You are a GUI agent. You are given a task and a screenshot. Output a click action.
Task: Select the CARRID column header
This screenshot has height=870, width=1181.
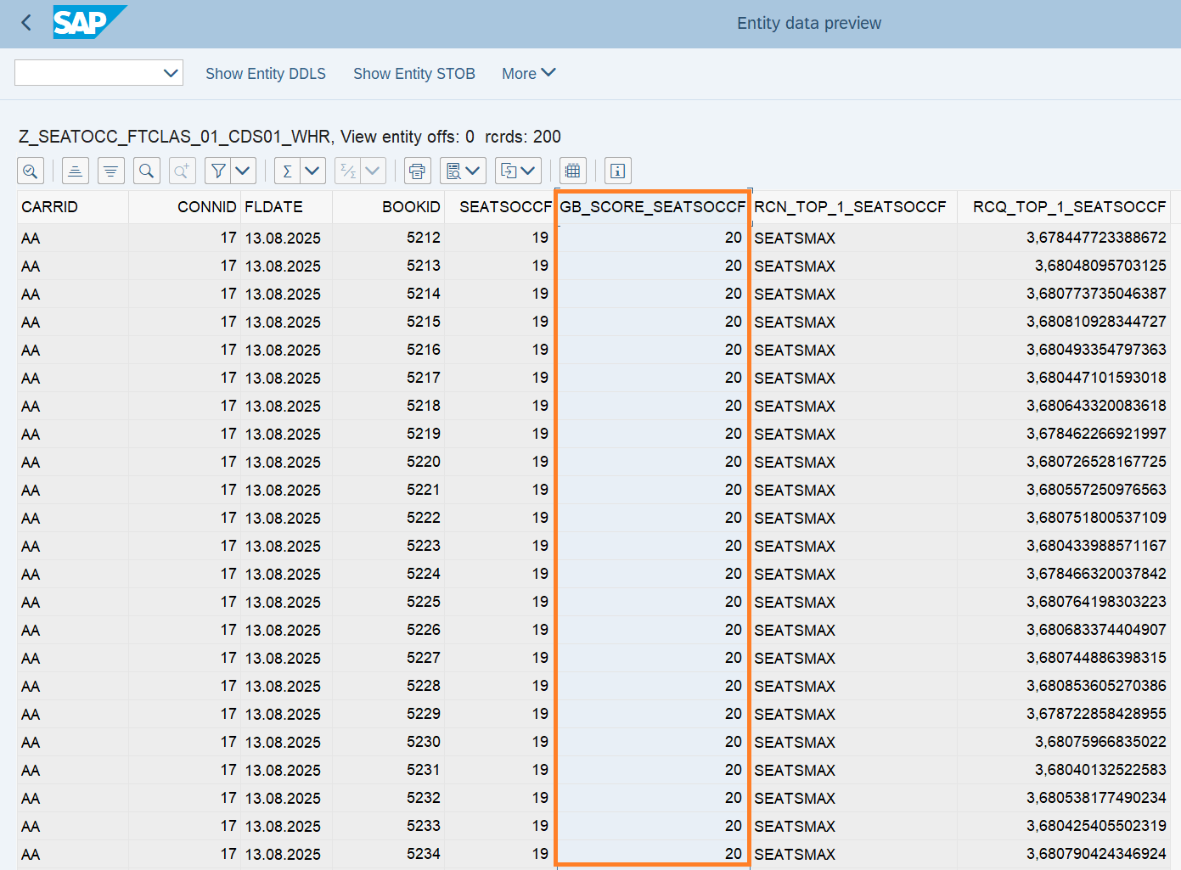click(x=50, y=207)
